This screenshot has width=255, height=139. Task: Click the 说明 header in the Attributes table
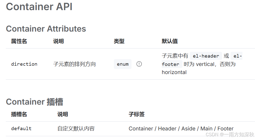(x=58, y=41)
